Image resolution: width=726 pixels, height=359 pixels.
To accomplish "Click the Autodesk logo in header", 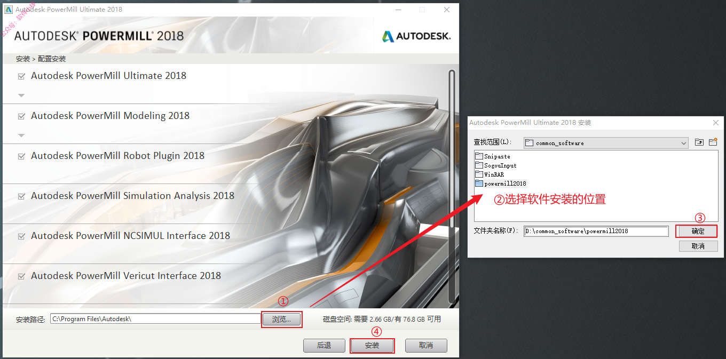I will tap(416, 36).
